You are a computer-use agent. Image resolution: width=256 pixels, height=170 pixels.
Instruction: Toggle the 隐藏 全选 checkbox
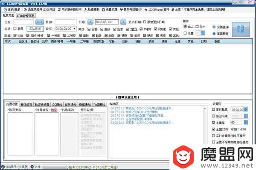pyautogui.click(x=15, y=35)
